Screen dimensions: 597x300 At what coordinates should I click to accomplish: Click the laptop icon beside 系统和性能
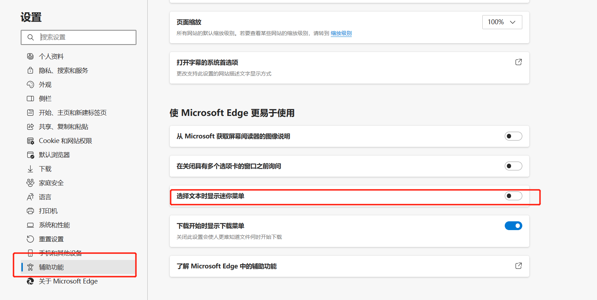[x=31, y=225]
